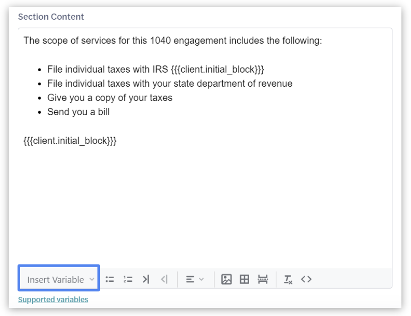This screenshot has height=316, width=411.
Task: Click bullet 'Give you a copy of your taxes'
Action: 109,98
